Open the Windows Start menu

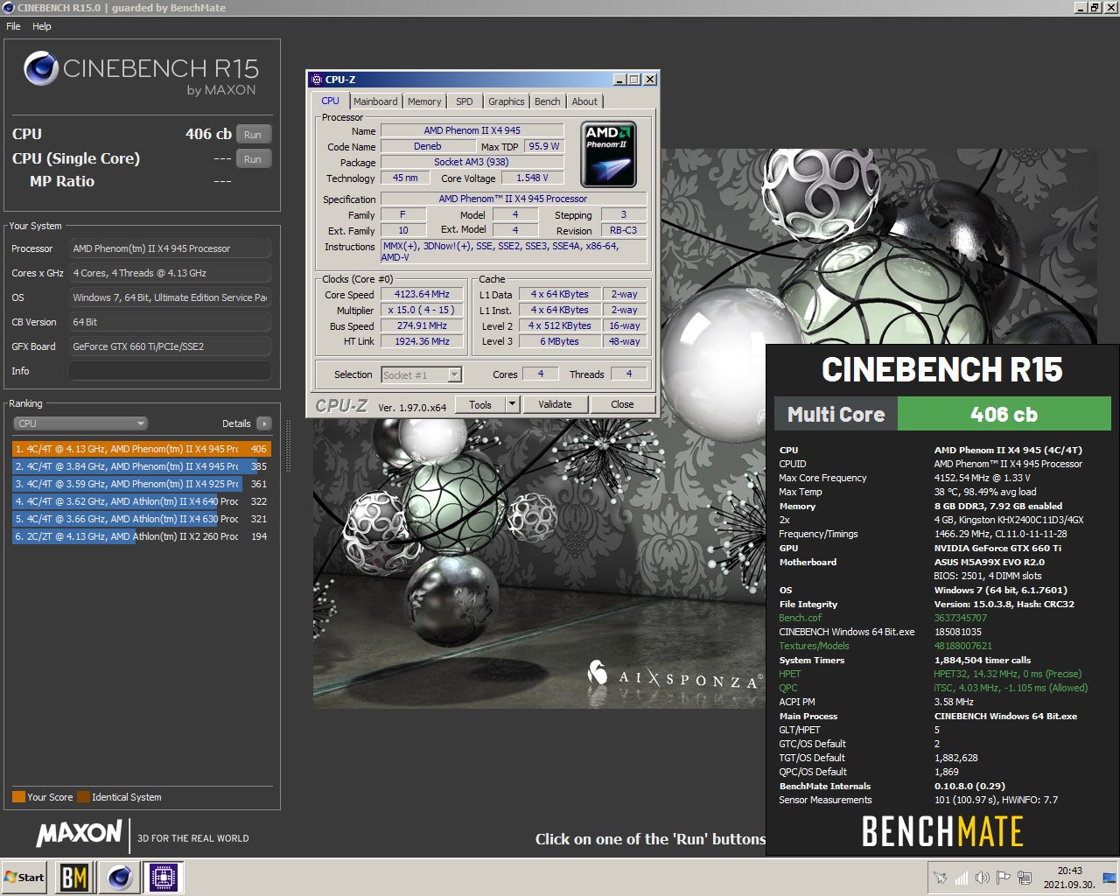pos(24,877)
